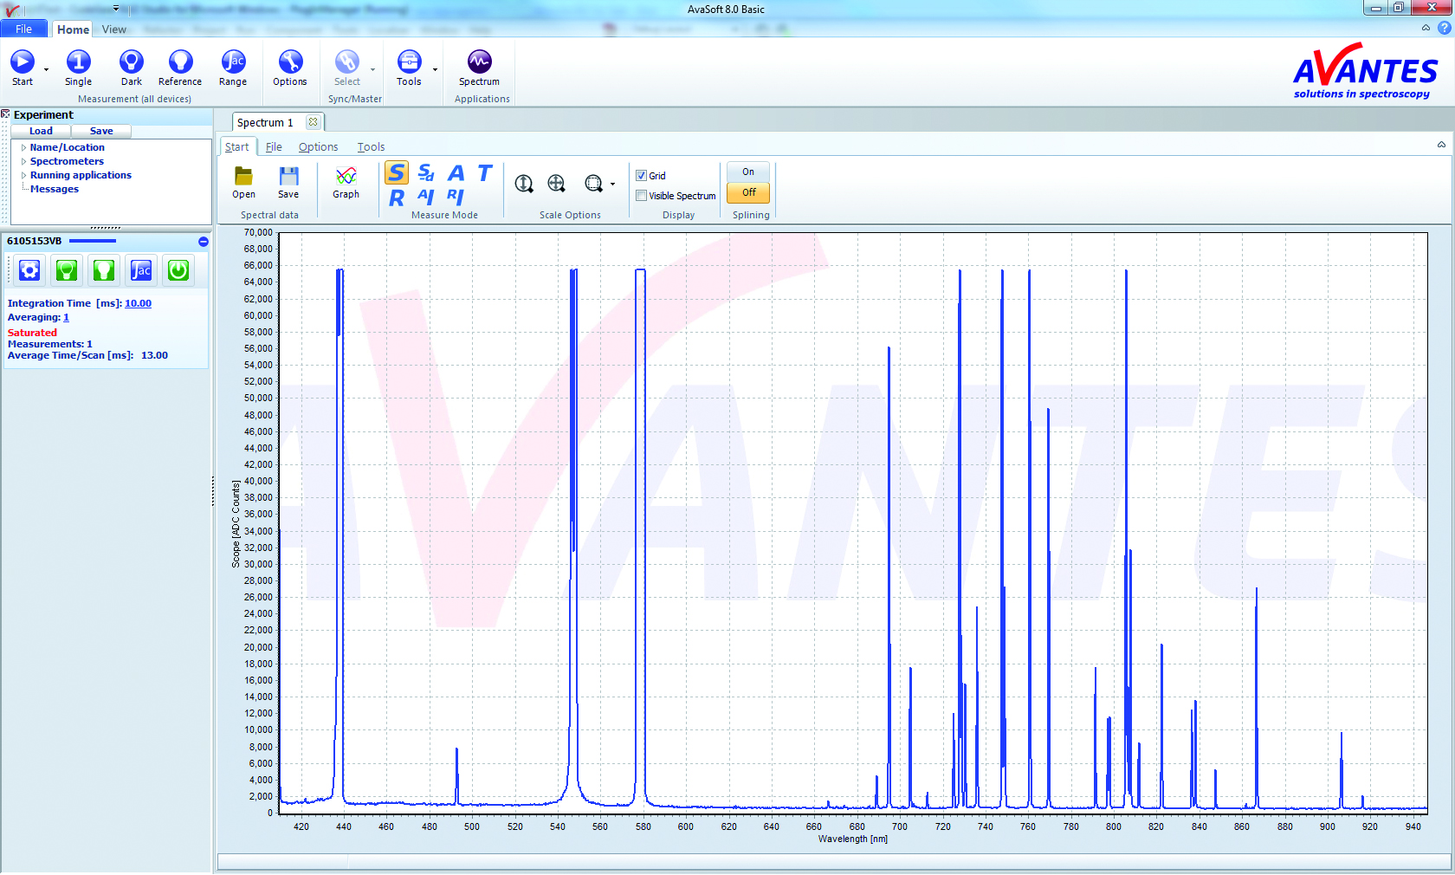
Task: Select Absorbance measure mode A
Action: tap(456, 173)
